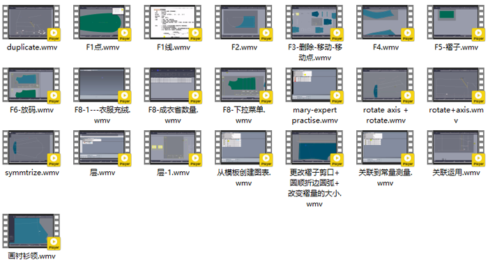The image size is (488, 266).
Task: Click the mary-expert practise.wmv file
Action: click(314, 85)
